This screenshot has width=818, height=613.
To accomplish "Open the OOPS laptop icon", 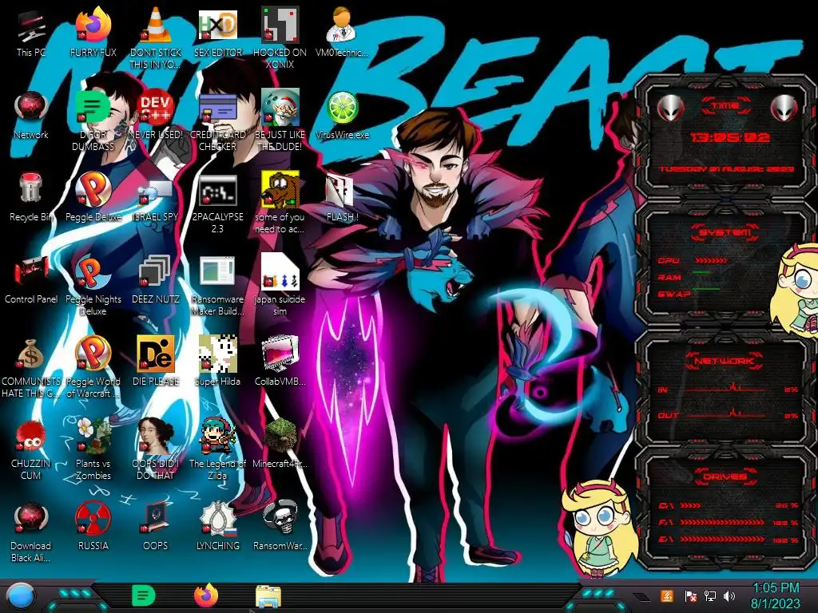I will (156, 527).
